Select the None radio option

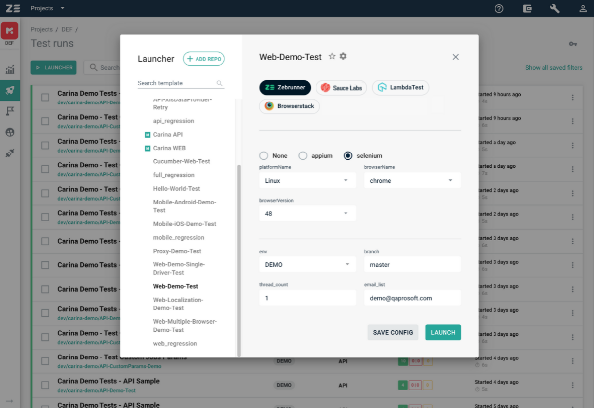(x=264, y=155)
